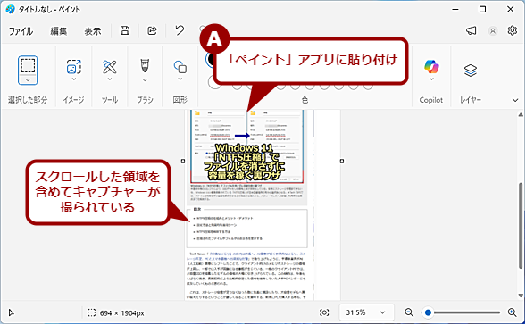Click the fit-to-window icon in status bar
This screenshot has height=325, width=526.
(324, 312)
